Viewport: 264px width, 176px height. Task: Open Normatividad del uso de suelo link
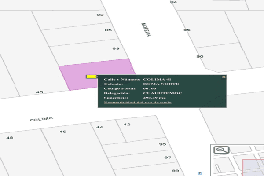pos(138,102)
